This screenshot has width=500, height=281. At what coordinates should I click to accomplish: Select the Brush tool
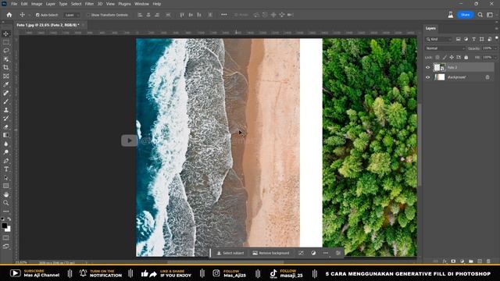click(x=6, y=101)
